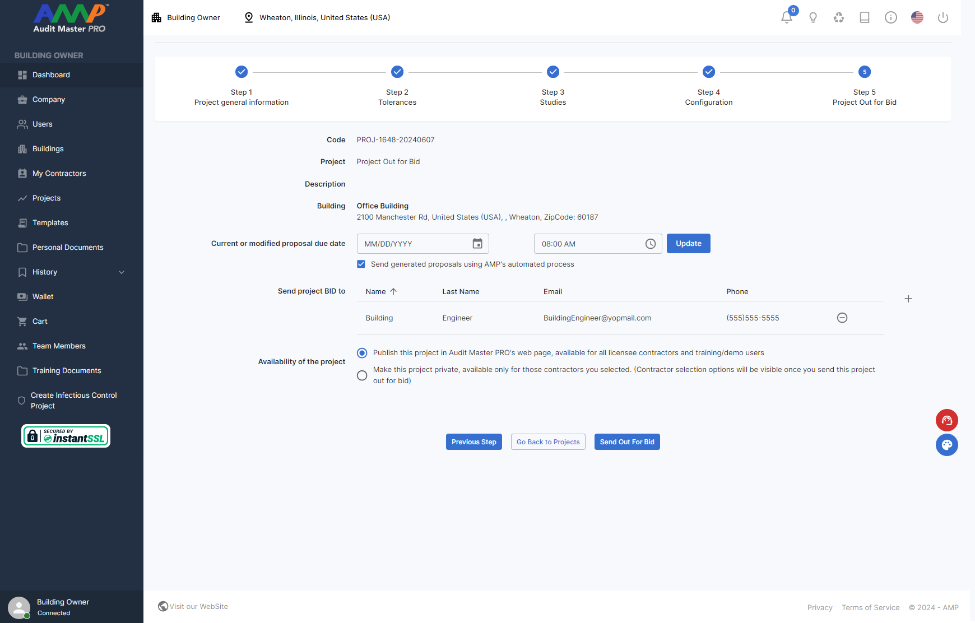Click the Previous Step button
Viewport: 975px width, 623px height.
473,442
